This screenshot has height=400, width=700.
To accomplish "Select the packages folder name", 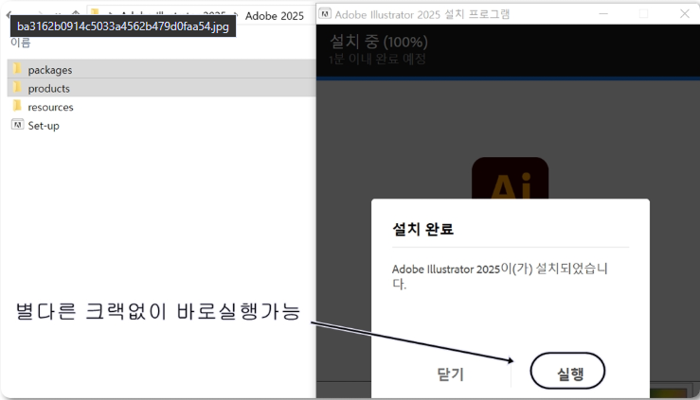I will click(x=50, y=70).
